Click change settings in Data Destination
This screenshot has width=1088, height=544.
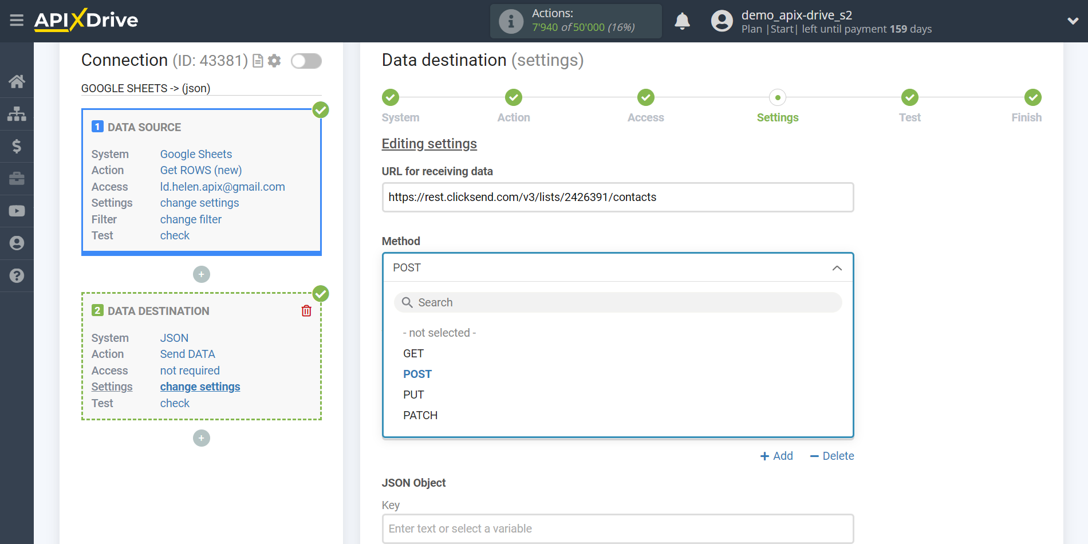coord(200,387)
